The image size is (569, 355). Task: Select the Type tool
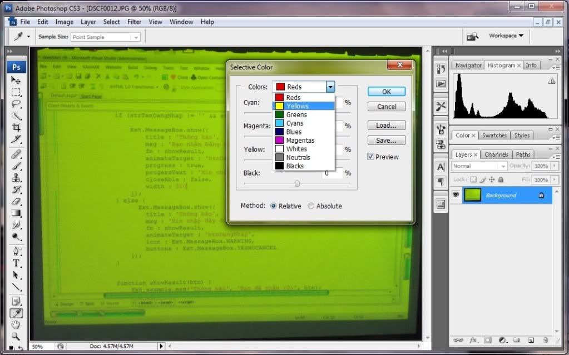(x=17, y=263)
